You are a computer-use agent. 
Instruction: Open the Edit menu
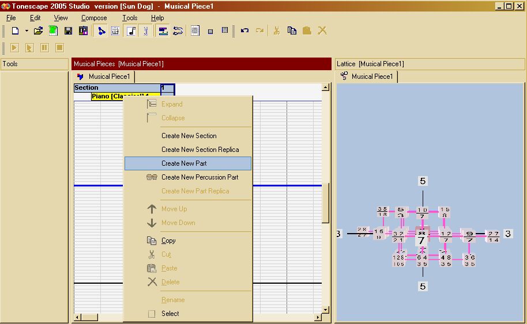35,18
